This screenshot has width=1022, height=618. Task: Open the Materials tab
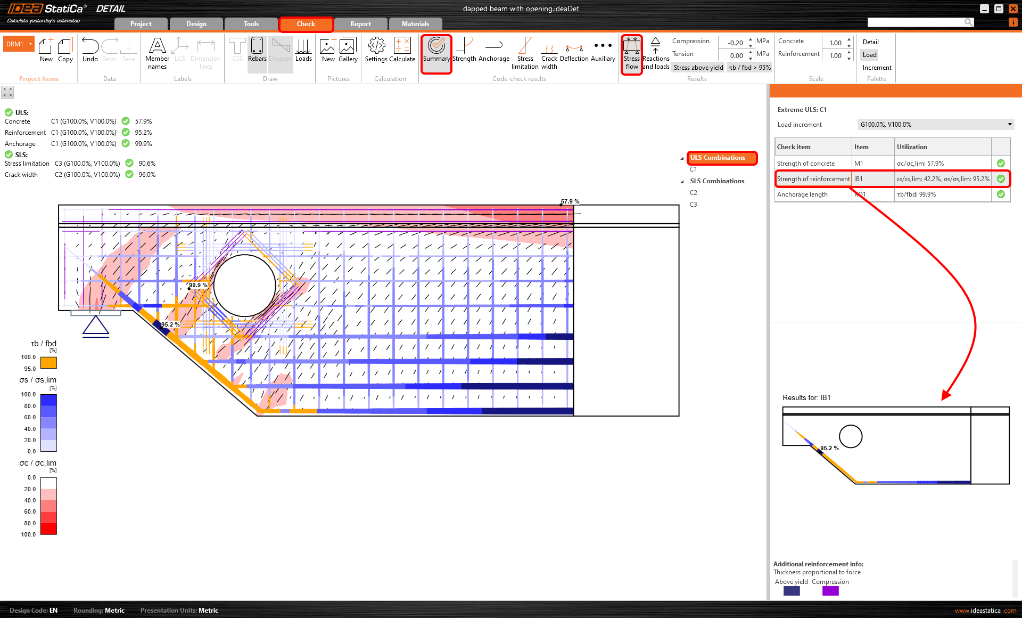(x=415, y=24)
